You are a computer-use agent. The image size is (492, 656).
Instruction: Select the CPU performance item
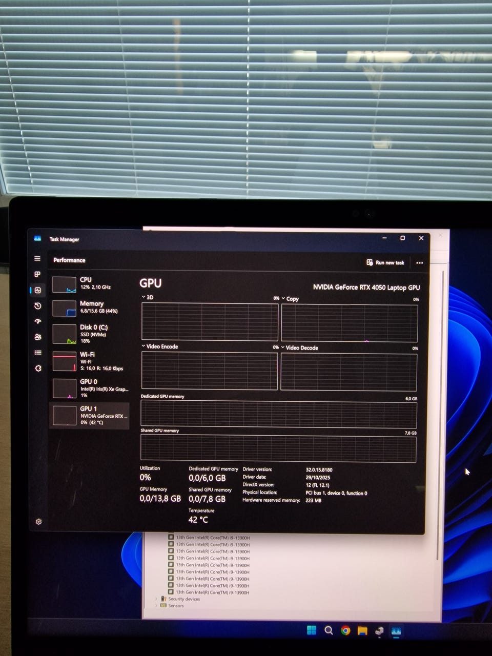tap(89, 283)
